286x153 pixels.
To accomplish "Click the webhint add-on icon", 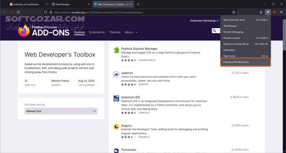I will (116, 74).
